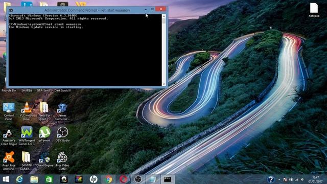Select the Free Video Cutter shortcut
The image size is (327, 184).
point(62,161)
